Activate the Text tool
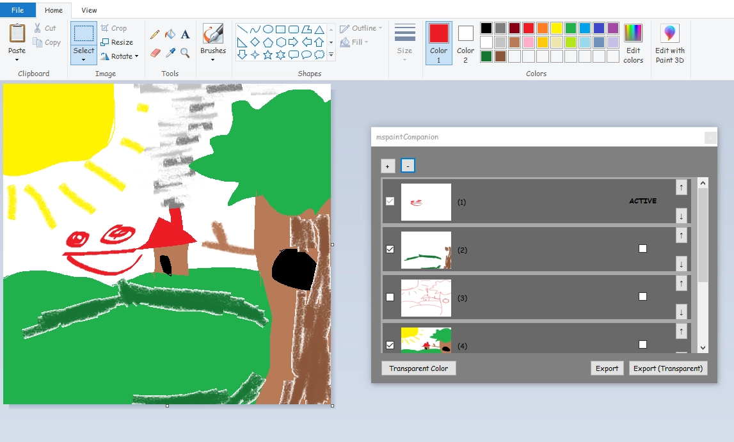 186,34
